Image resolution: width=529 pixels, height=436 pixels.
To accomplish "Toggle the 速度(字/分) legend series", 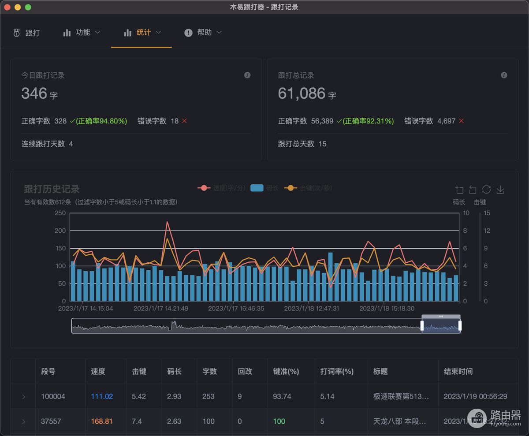I will [221, 188].
